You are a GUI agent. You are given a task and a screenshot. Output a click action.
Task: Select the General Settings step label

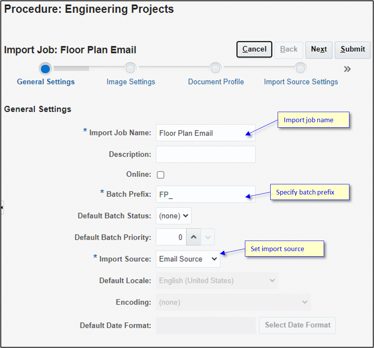click(45, 82)
